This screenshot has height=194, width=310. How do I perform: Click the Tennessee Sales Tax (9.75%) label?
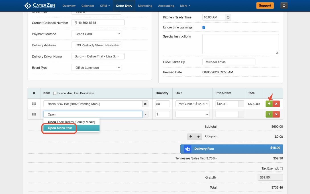pyautogui.click(x=196, y=158)
